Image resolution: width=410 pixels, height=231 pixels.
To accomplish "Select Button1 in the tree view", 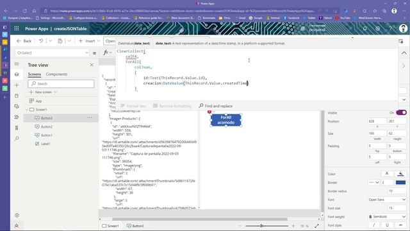I will 61,135.
